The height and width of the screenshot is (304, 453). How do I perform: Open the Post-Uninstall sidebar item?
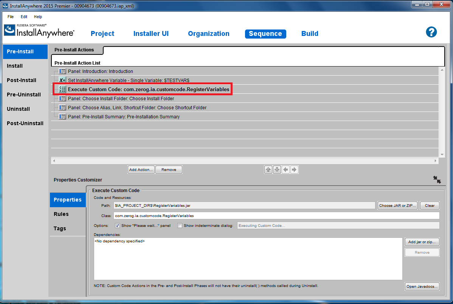tap(25, 123)
